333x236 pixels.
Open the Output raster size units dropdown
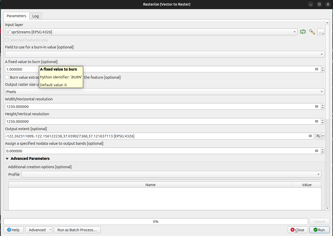[165, 92]
